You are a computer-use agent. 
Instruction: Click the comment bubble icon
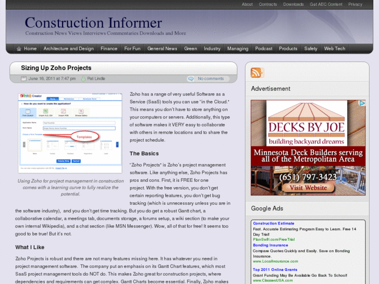coord(191,79)
